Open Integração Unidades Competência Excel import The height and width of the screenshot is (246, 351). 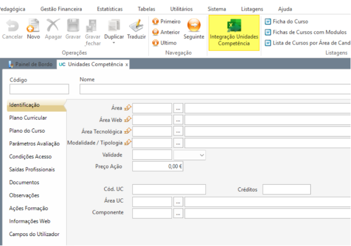click(234, 33)
